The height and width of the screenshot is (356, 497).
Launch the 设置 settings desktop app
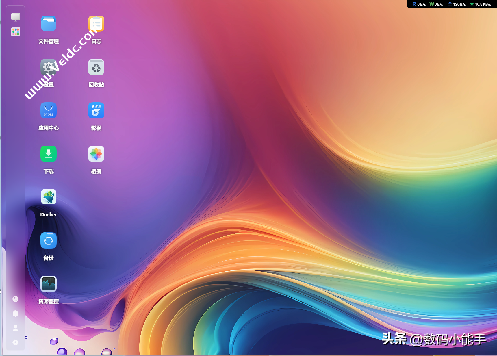(49, 67)
